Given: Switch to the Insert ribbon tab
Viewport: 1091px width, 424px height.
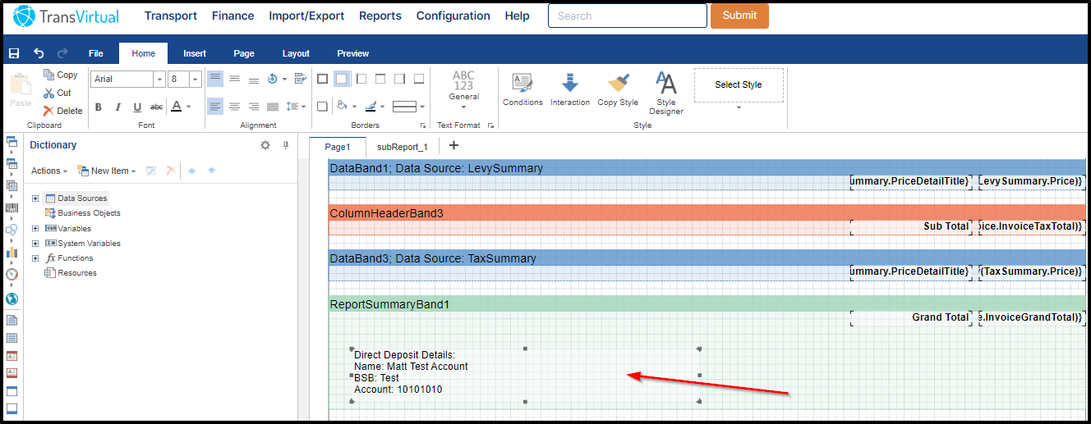Looking at the screenshot, I should (x=195, y=53).
